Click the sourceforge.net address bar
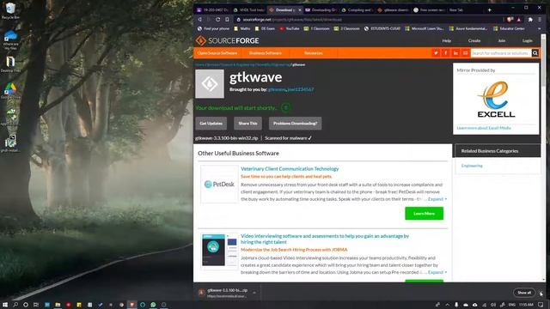 pyautogui.click(x=369, y=20)
